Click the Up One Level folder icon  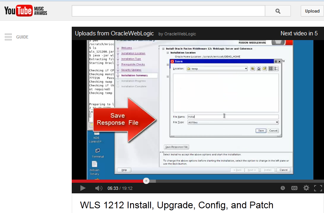[253, 69]
